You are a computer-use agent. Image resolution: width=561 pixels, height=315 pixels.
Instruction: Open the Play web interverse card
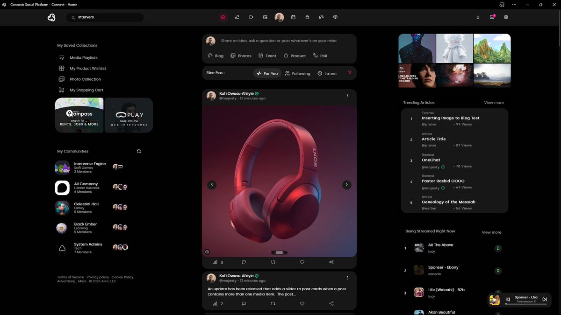coord(129,115)
